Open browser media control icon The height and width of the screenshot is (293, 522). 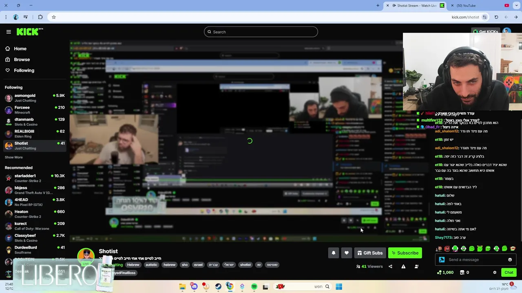coord(25,17)
